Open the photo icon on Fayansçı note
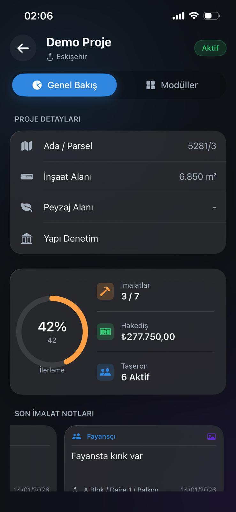This screenshot has width=236, height=512. pyautogui.click(x=211, y=436)
